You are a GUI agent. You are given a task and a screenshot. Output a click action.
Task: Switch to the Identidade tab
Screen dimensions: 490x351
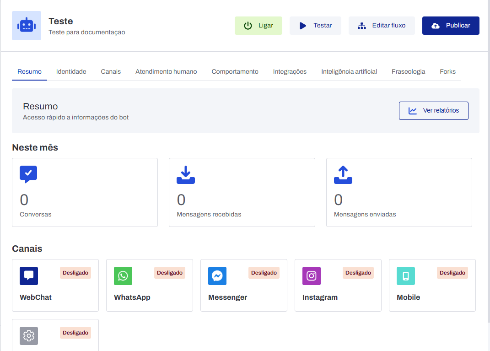[71, 72]
